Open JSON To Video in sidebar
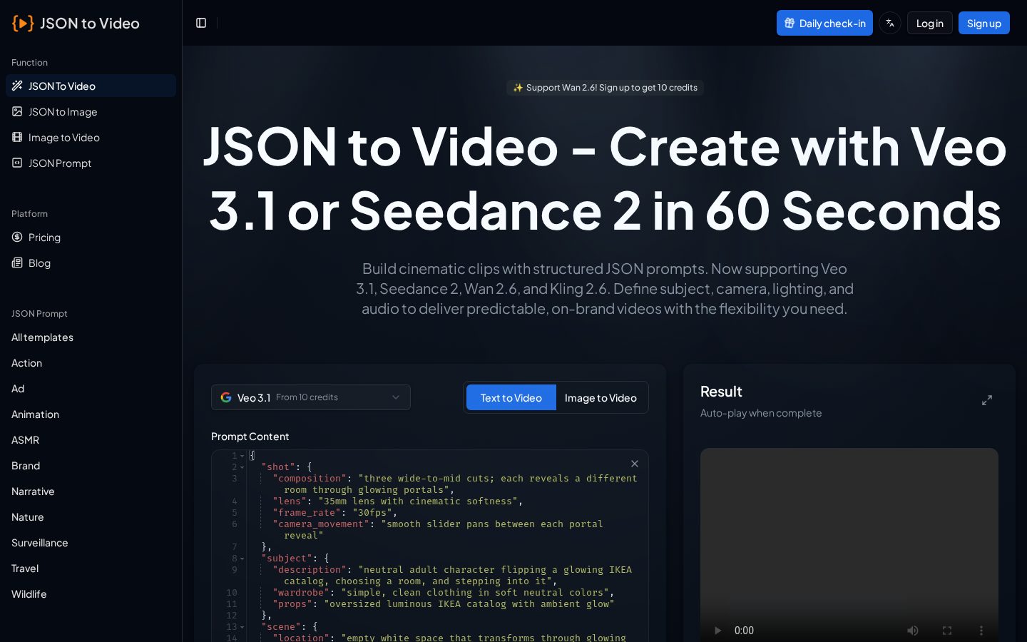Image resolution: width=1027 pixels, height=642 pixels. 91,86
